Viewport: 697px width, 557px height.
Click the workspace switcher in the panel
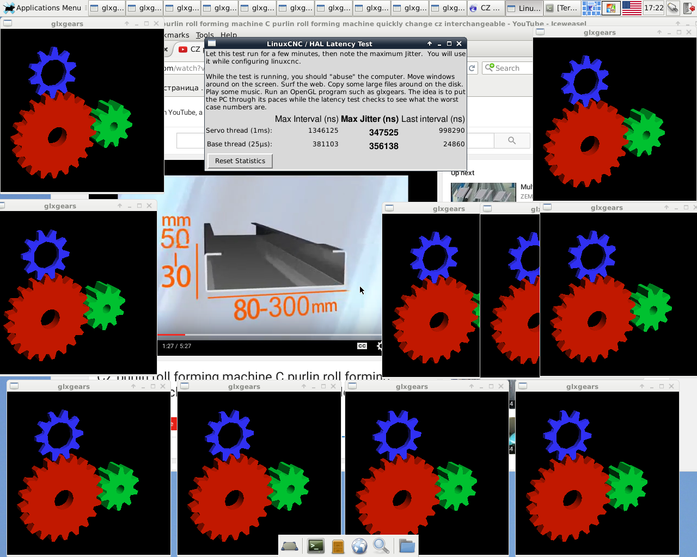[591, 8]
